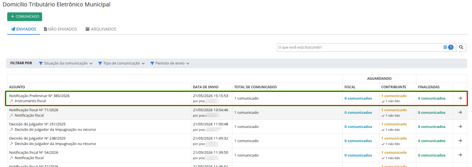Click the Assunto column header
Image resolution: width=472 pixels, height=167 pixels.
(17, 87)
